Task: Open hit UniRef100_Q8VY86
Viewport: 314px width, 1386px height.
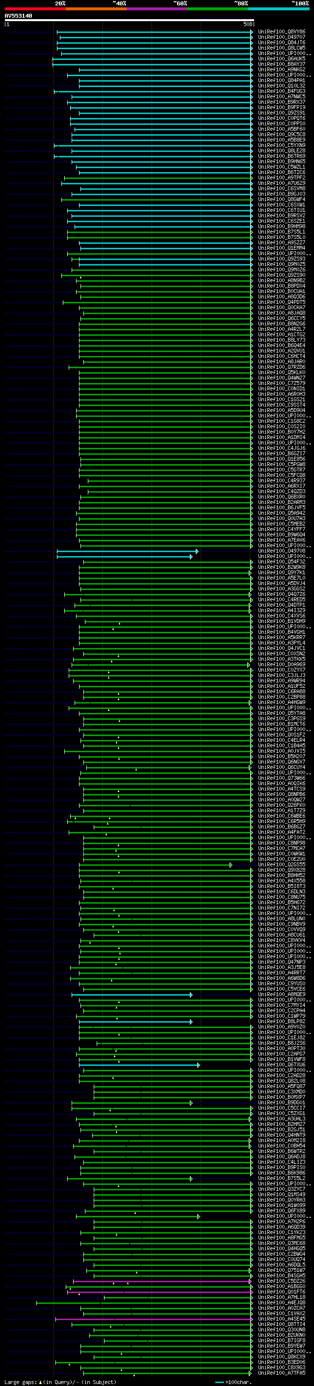Action: (x=282, y=32)
